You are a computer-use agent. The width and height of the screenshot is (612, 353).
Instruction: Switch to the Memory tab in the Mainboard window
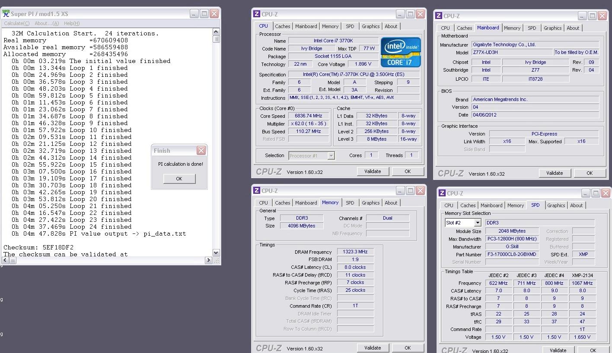point(512,28)
